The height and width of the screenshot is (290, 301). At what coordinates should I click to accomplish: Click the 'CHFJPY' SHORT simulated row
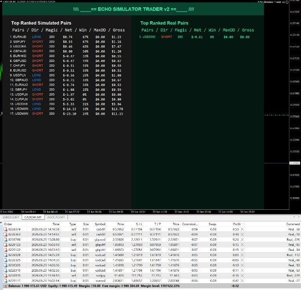coord(66,66)
